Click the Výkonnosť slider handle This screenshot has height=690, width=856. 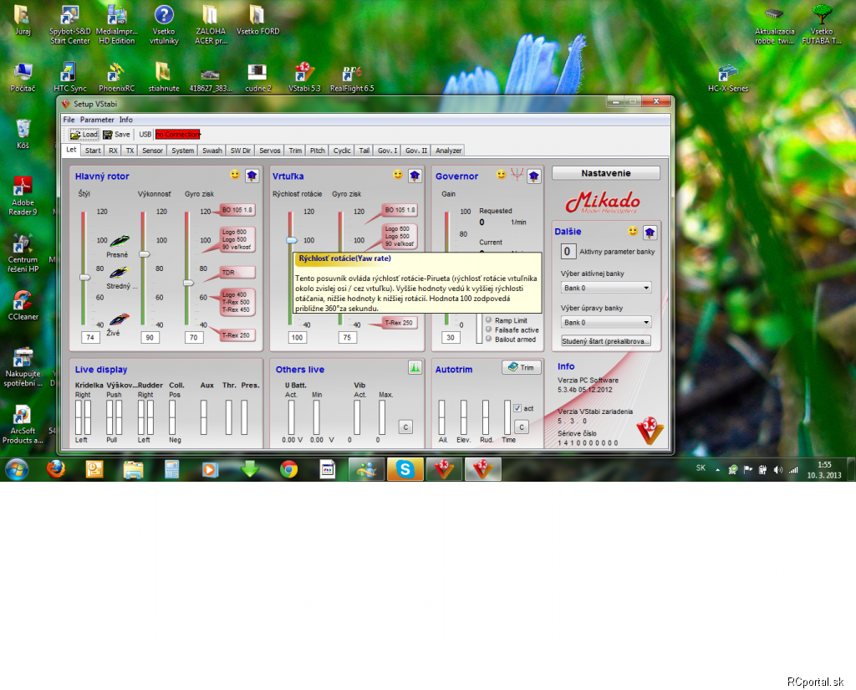(x=144, y=254)
